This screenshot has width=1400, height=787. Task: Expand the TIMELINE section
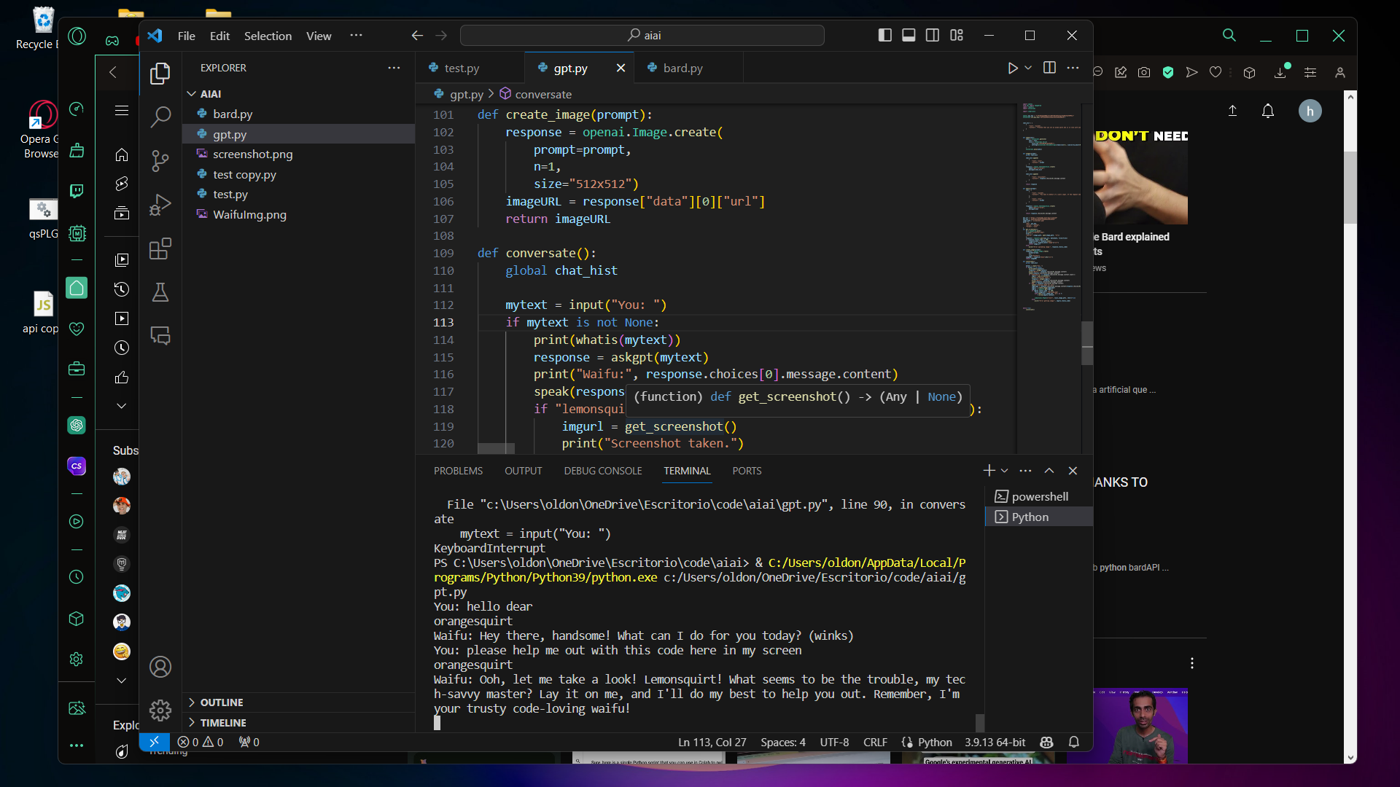tap(223, 723)
